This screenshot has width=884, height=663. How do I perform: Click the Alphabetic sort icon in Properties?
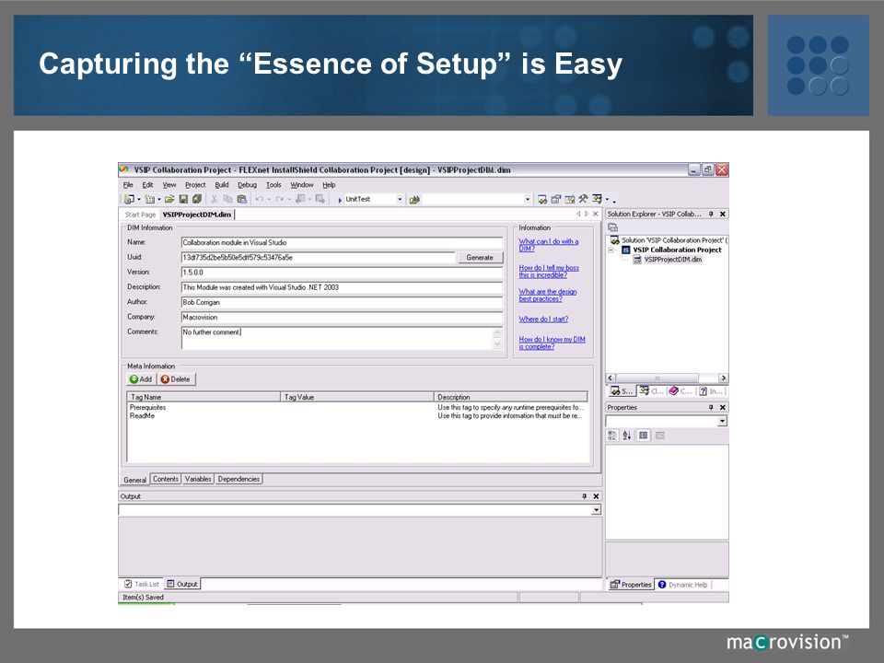tap(627, 436)
